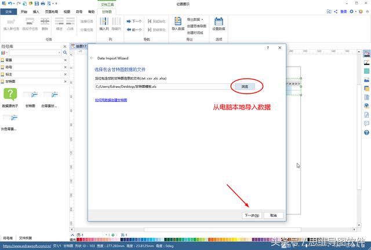Click the search magnifier in 符号库

tap(65, 53)
